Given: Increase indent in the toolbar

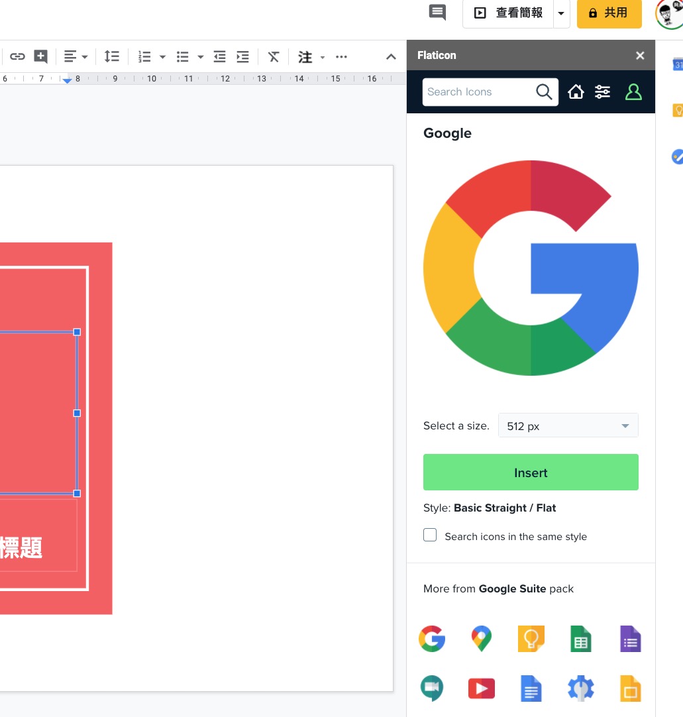Looking at the screenshot, I should click(x=243, y=57).
